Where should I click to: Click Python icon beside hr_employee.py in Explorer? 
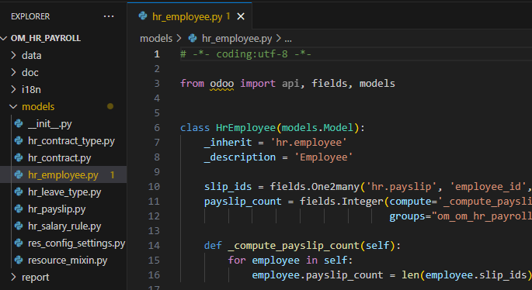click(19, 174)
